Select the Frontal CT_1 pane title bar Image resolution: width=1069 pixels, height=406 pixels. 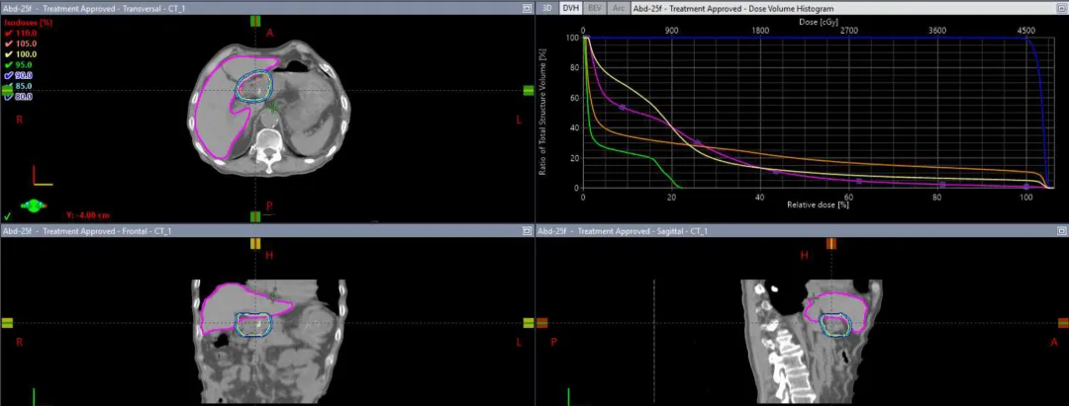[266, 231]
